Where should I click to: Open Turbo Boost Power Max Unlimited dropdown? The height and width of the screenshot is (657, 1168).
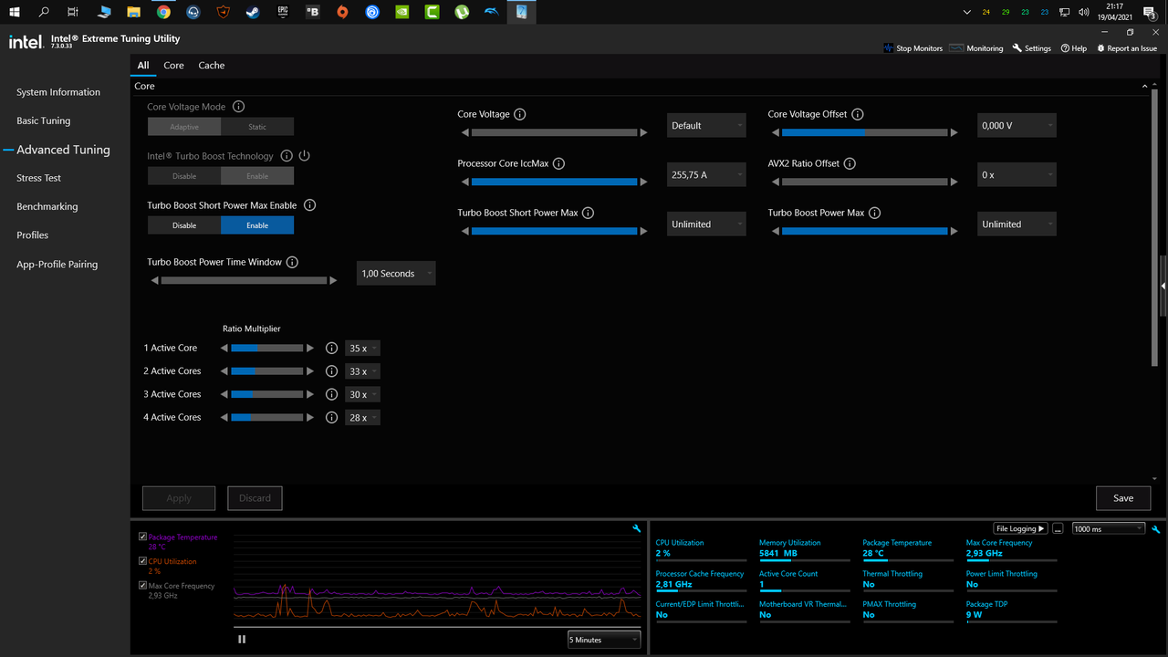point(1017,224)
